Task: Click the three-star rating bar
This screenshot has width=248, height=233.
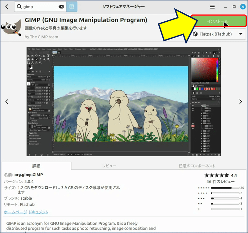Action: coord(225,198)
